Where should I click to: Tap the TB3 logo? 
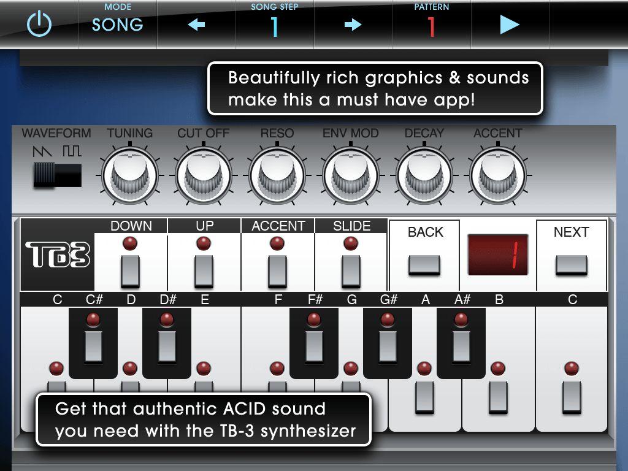(x=57, y=255)
